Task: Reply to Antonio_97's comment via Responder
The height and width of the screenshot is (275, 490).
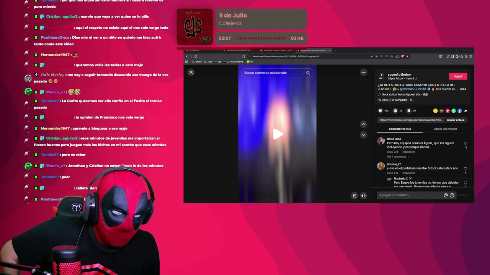Action: tap(408, 173)
